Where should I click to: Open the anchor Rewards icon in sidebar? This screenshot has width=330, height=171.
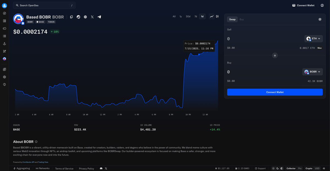[4, 44]
